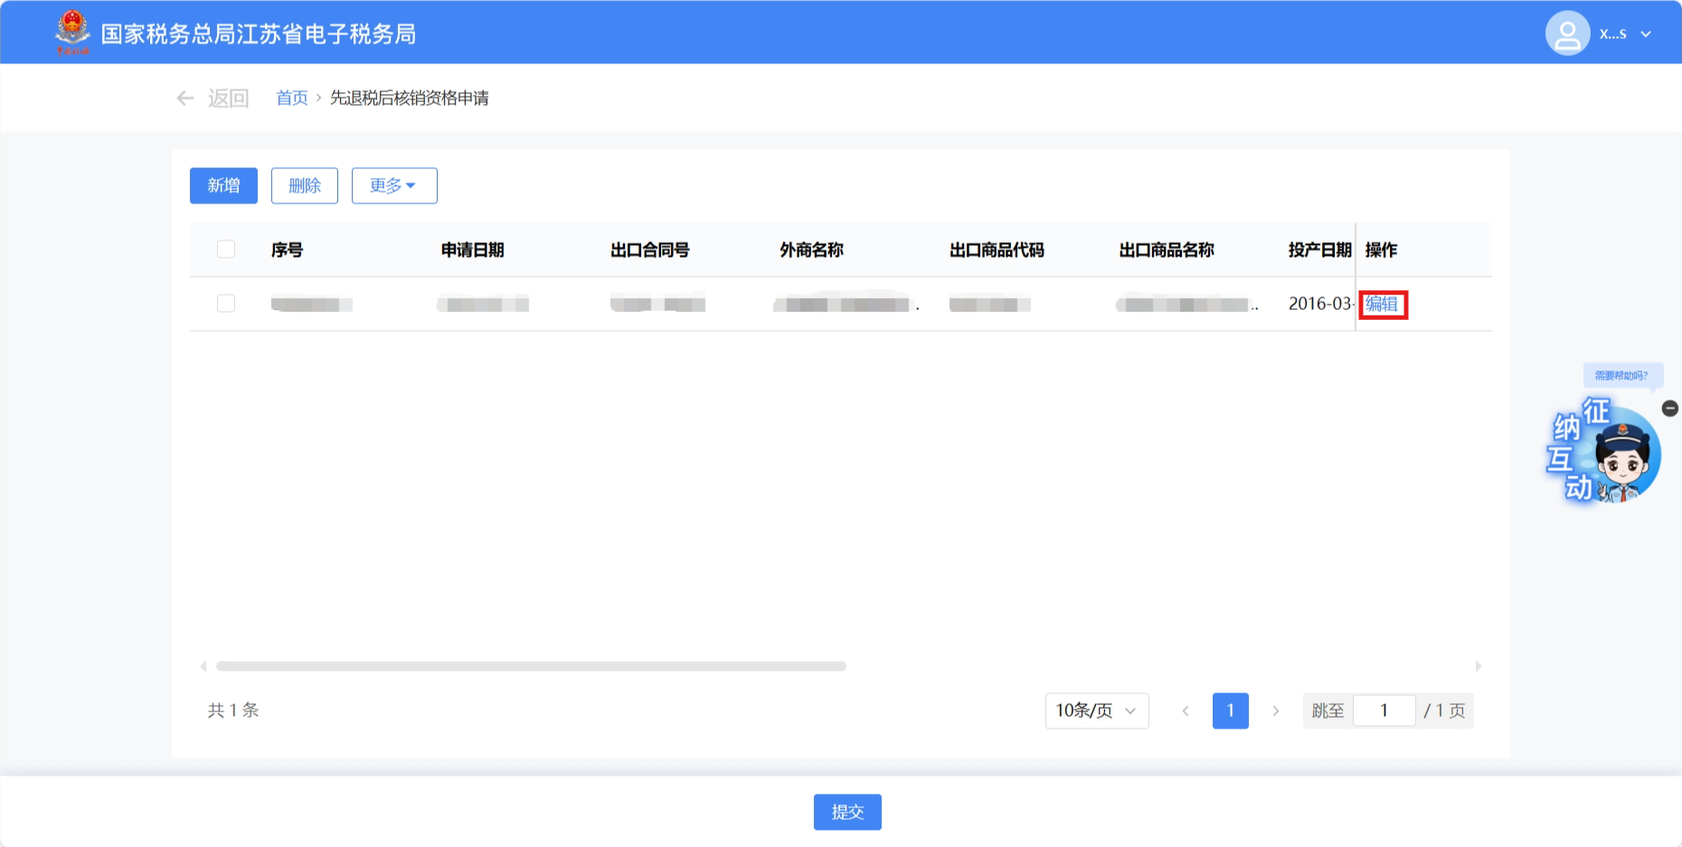Click 编辑 link in the row

coord(1382,305)
